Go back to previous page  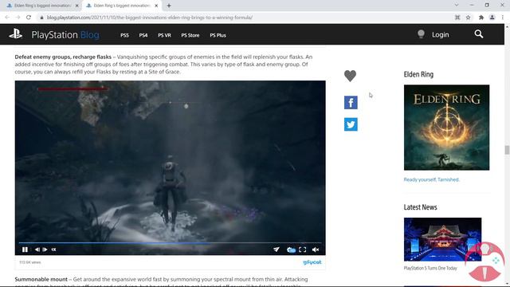(x=7, y=18)
